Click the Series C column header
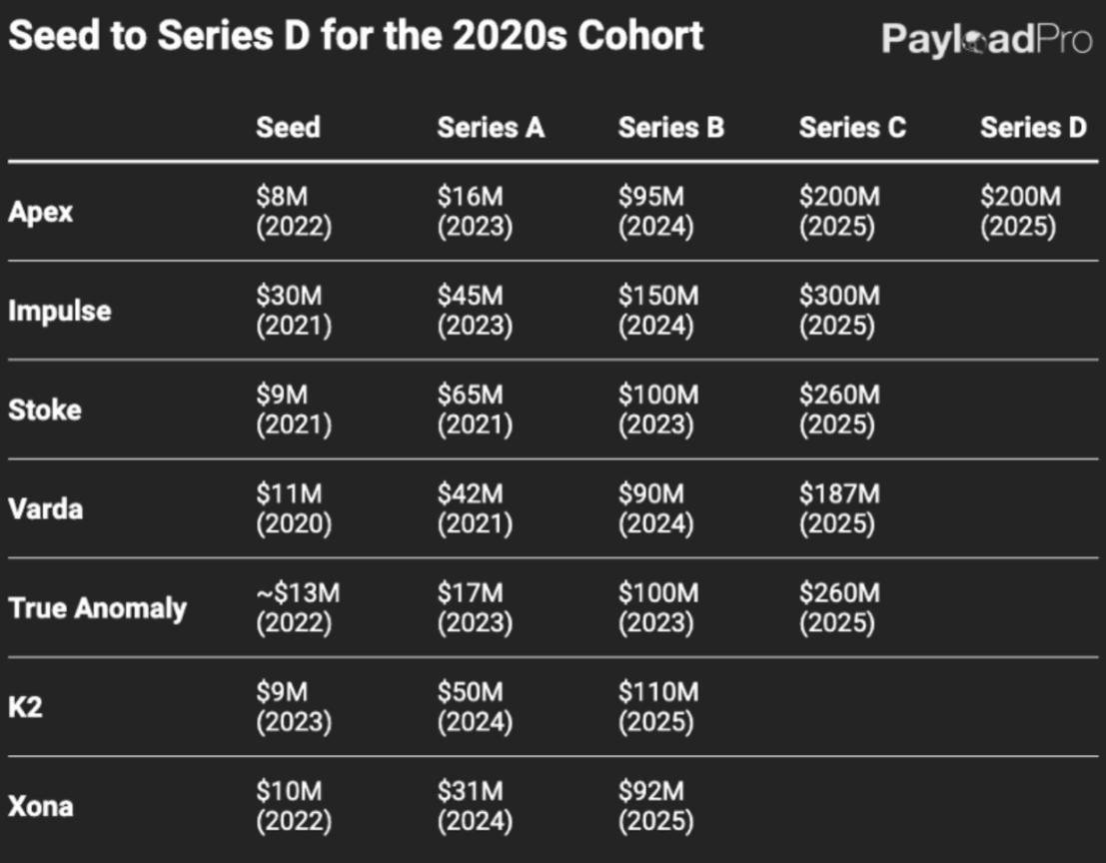The width and height of the screenshot is (1106, 863). (x=852, y=128)
